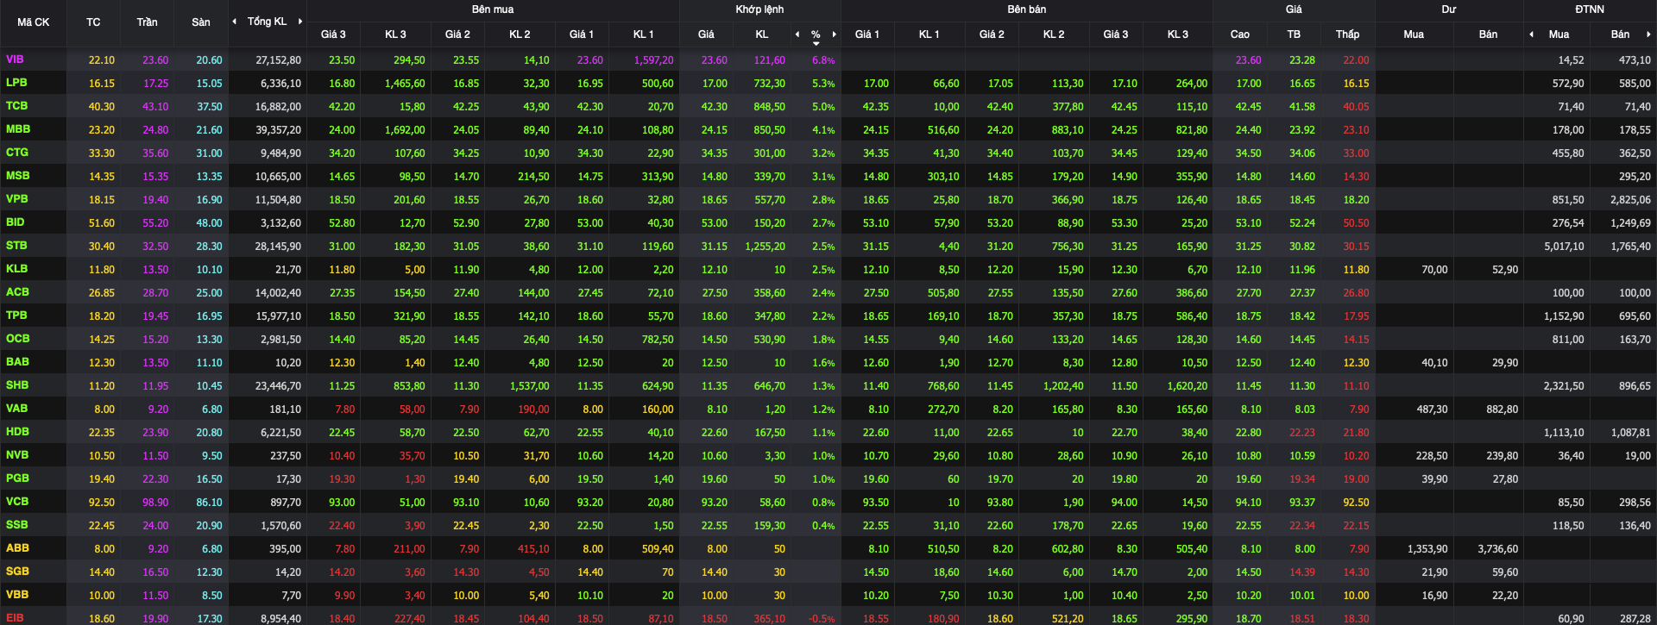Click Bán header under Dư
The image size is (1657, 625).
(1488, 34)
